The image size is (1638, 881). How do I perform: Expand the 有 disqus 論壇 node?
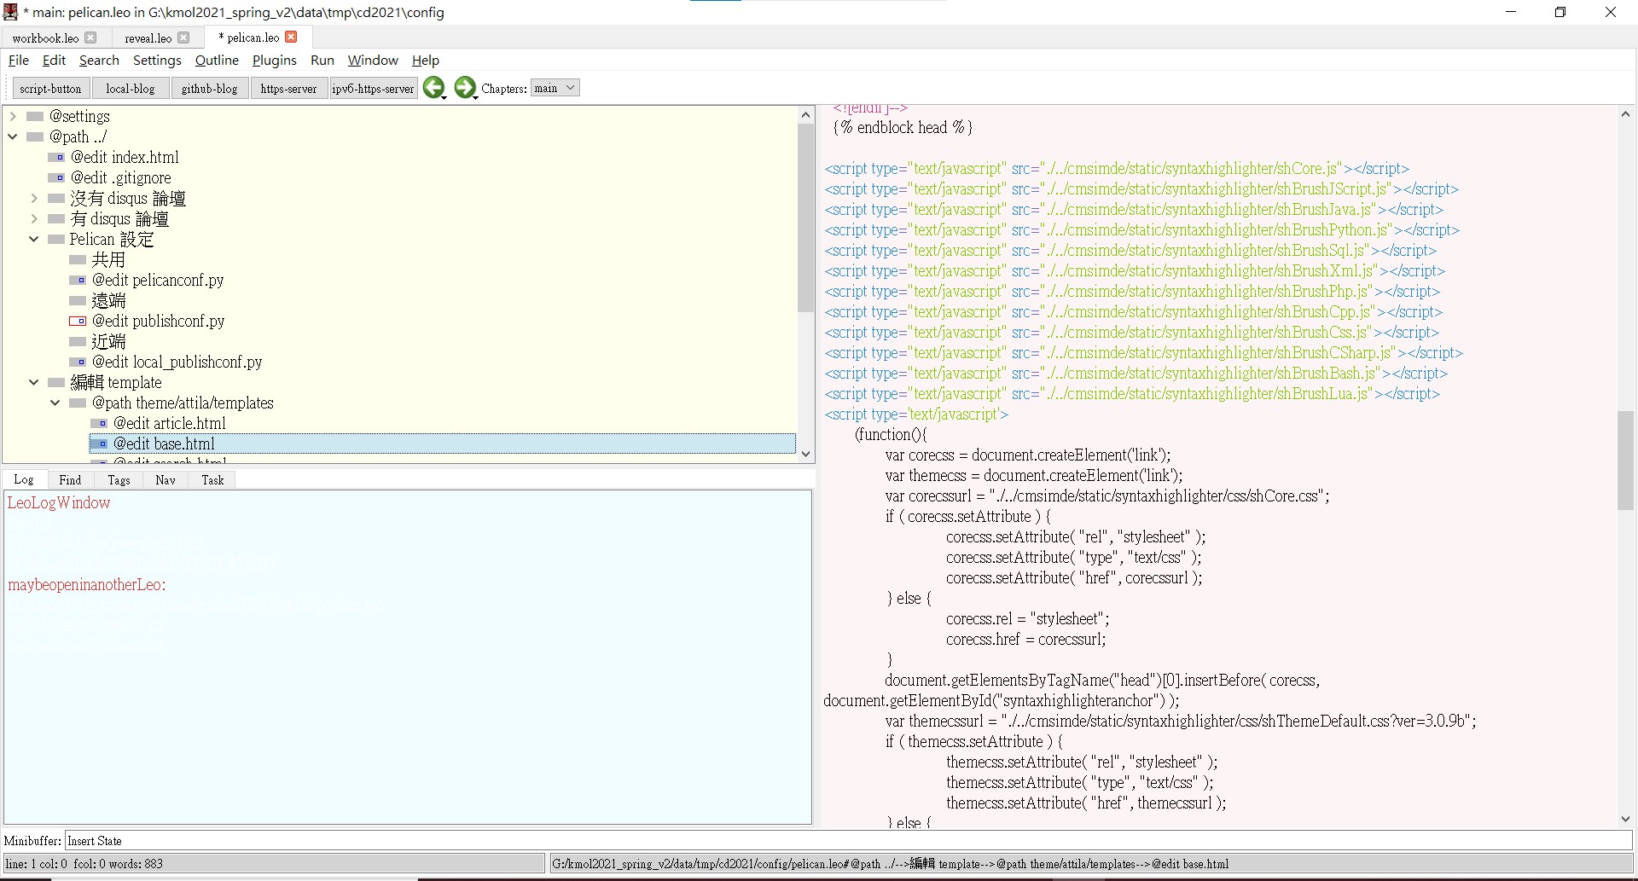click(34, 218)
